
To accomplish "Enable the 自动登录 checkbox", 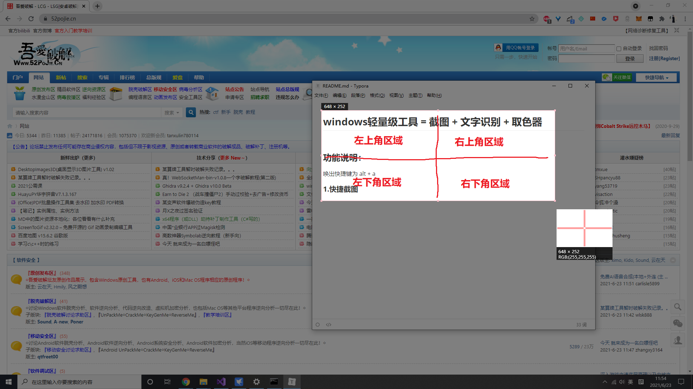I will pyautogui.click(x=619, y=49).
